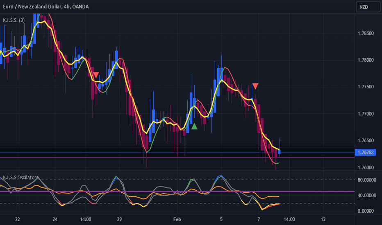Click the 14:00 time label right of date 7
Screen dimensions: 382x225
coord(289,219)
